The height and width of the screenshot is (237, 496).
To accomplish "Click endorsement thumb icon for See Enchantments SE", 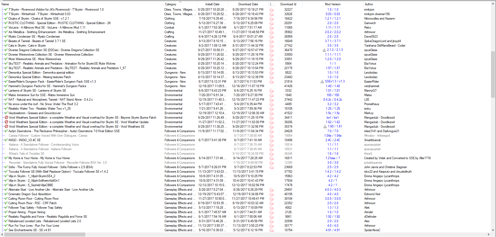I will (271, 230).
